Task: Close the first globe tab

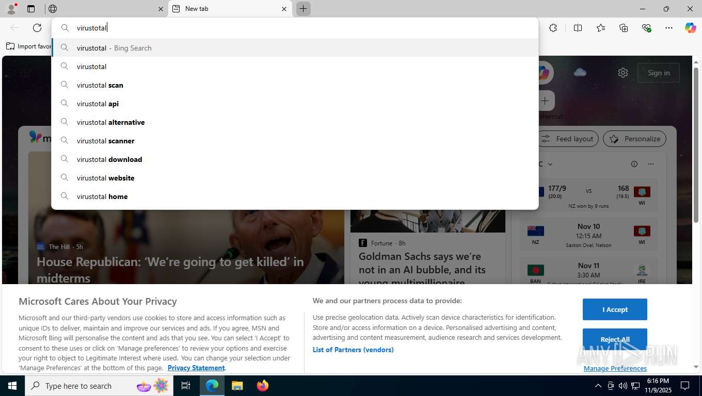Action: (x=161, y=9)
